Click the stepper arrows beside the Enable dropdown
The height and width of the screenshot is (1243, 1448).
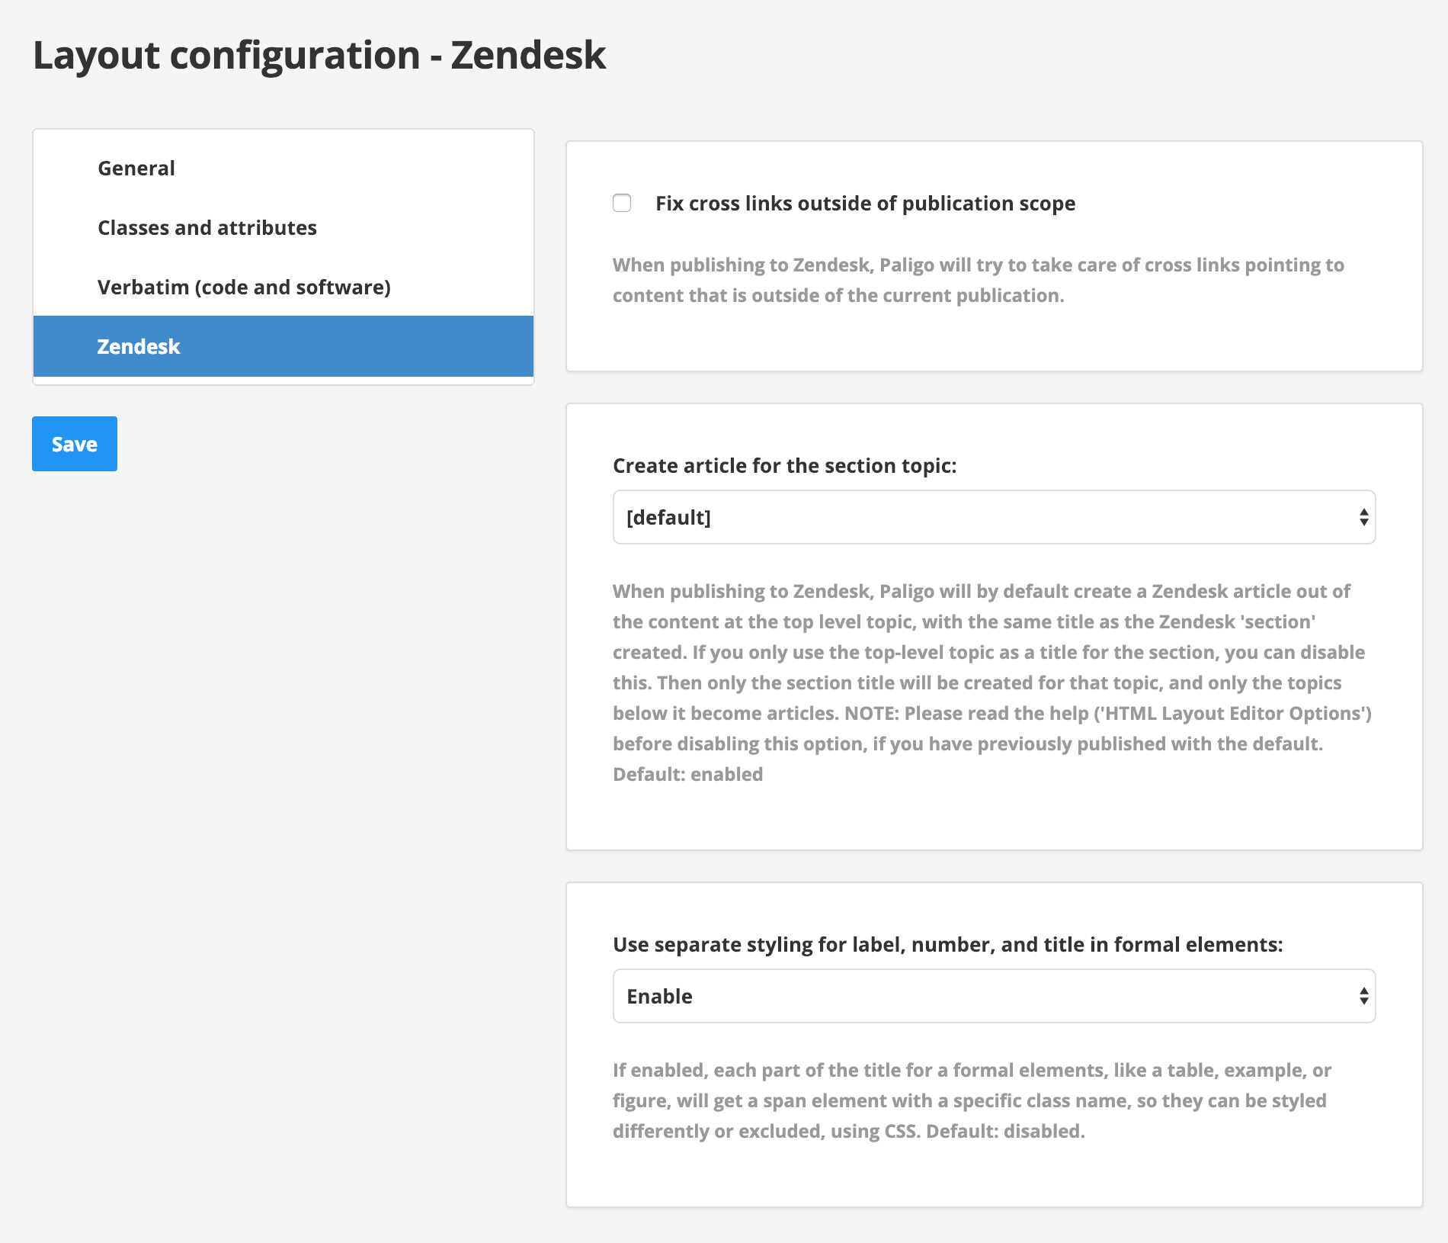coord(1363,995)
